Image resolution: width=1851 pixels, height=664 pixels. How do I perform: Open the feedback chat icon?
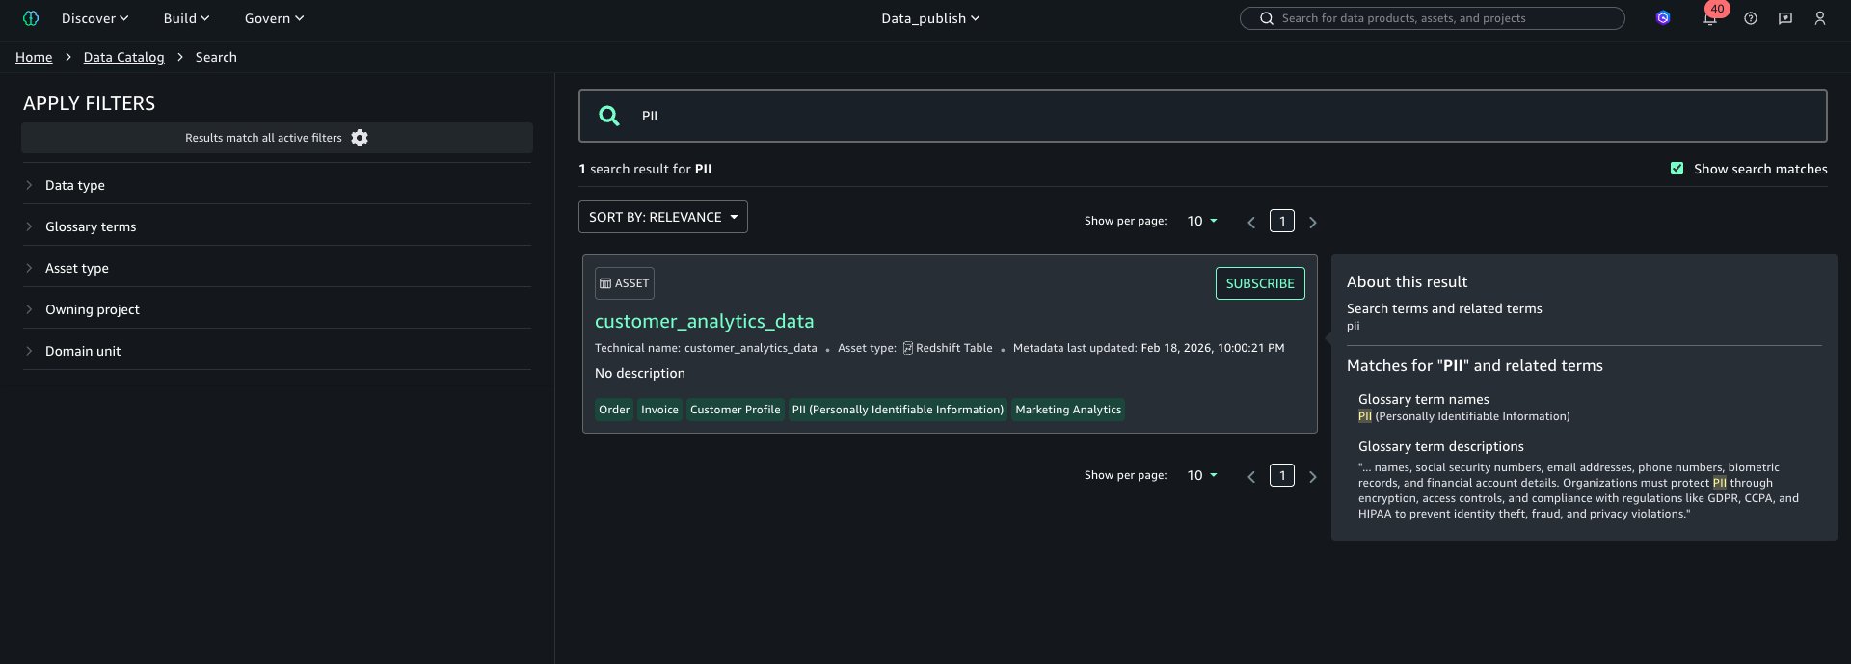pyautogui.click(x=1785, y=18)
